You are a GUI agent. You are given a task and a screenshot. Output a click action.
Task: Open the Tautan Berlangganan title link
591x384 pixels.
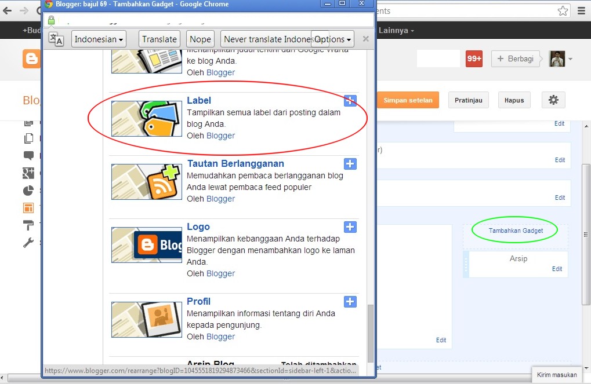235,164
